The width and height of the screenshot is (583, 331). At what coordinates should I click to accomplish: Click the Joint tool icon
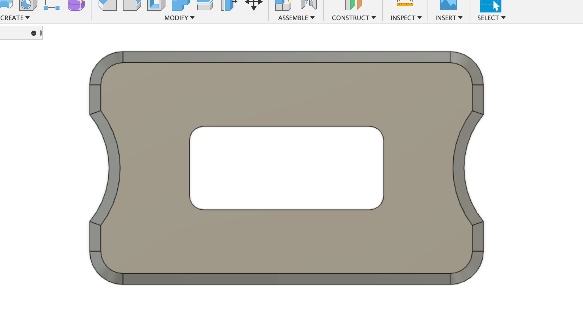pos(308,5)
